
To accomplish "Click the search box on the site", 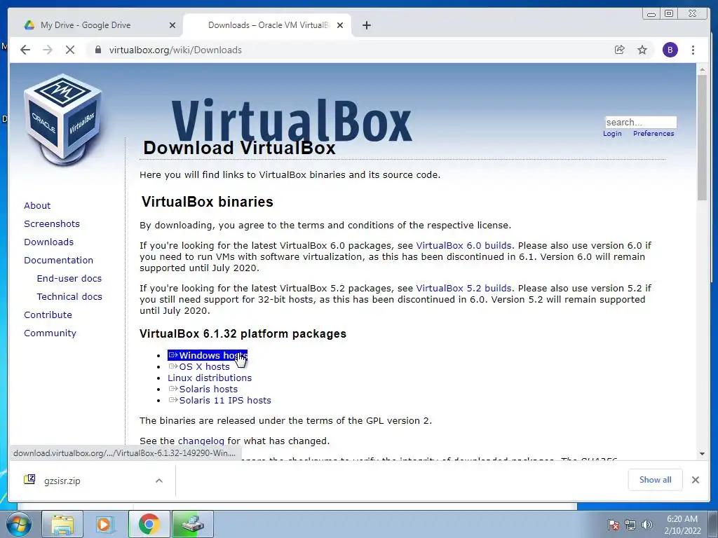I will click(641, 122).
